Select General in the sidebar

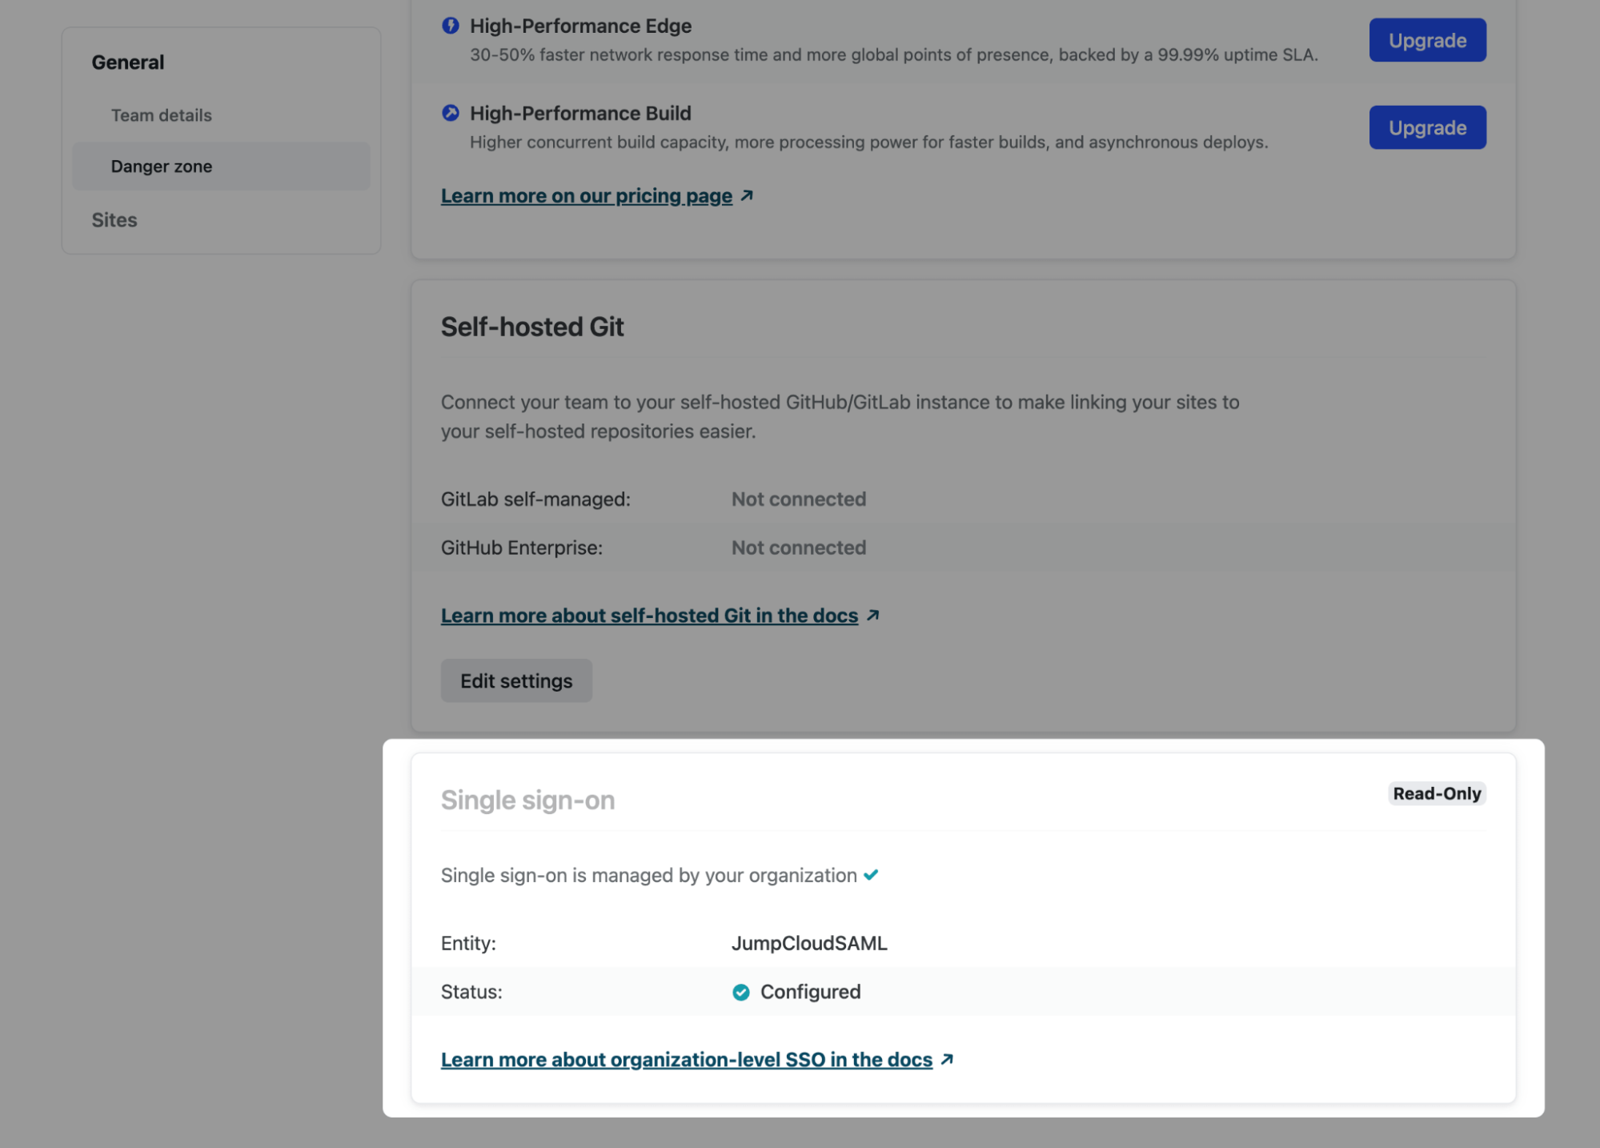click(128, 62)
